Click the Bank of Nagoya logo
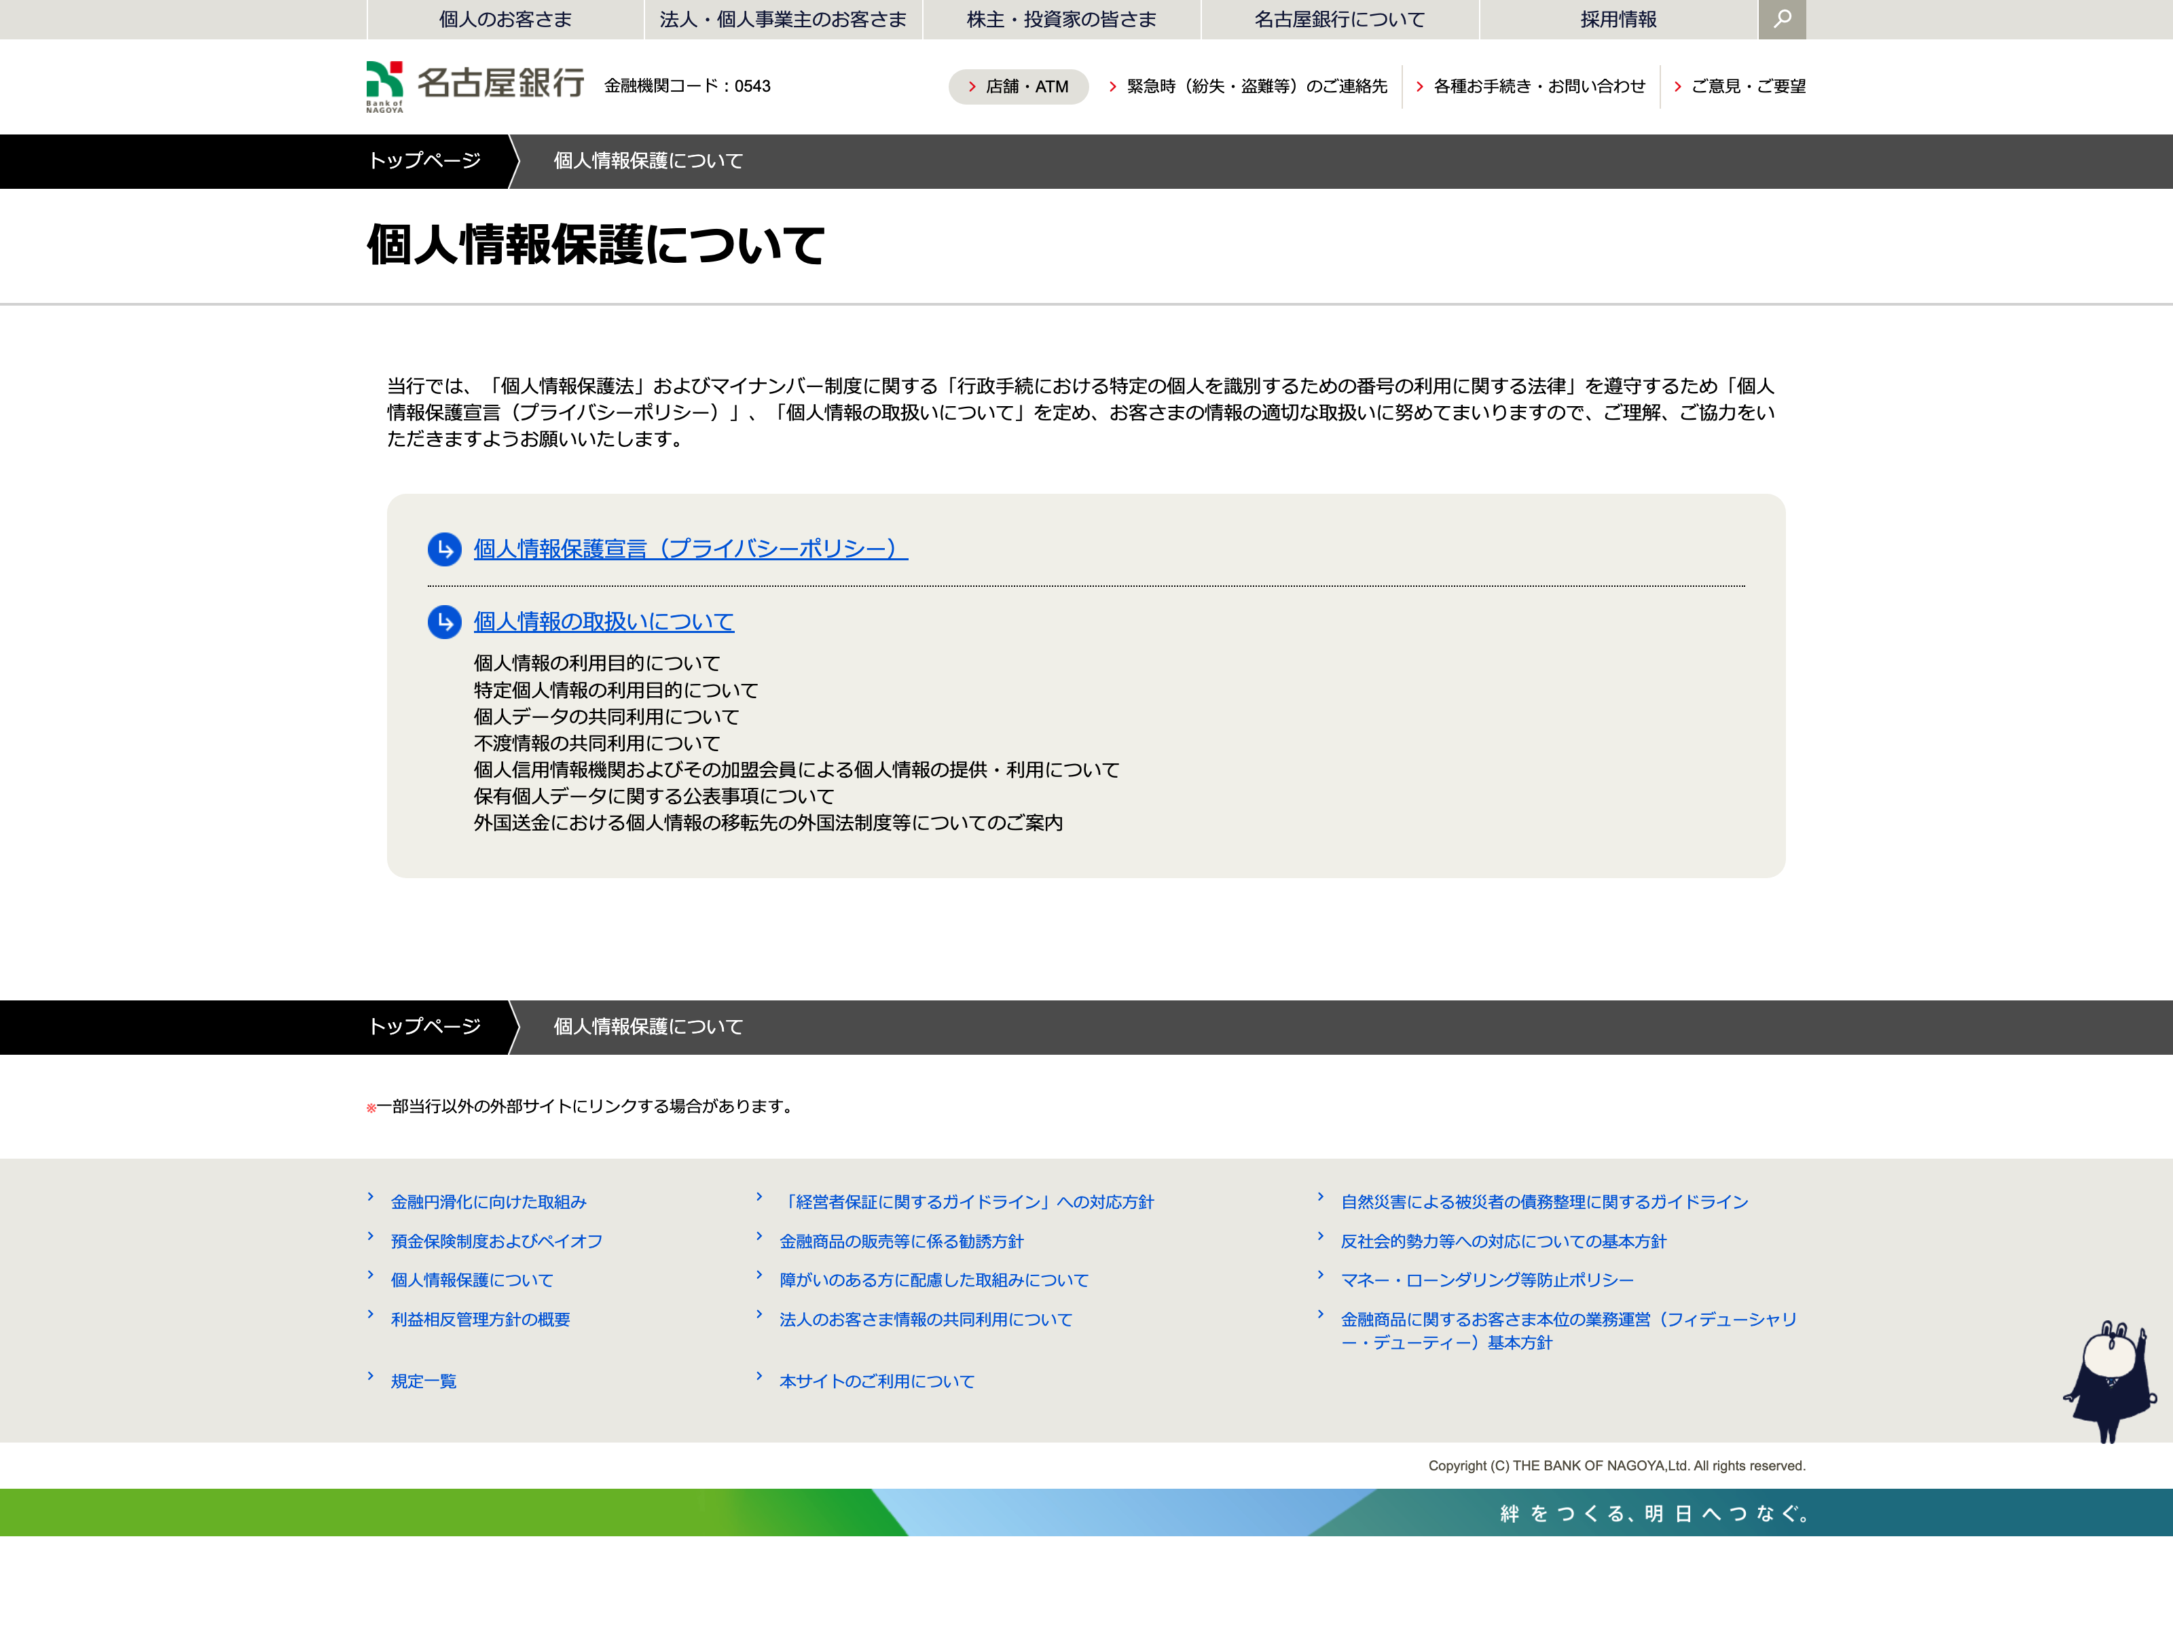The width and height of the screenshot is (2173, 1630). pyautogui.click(x=475, y=86)
